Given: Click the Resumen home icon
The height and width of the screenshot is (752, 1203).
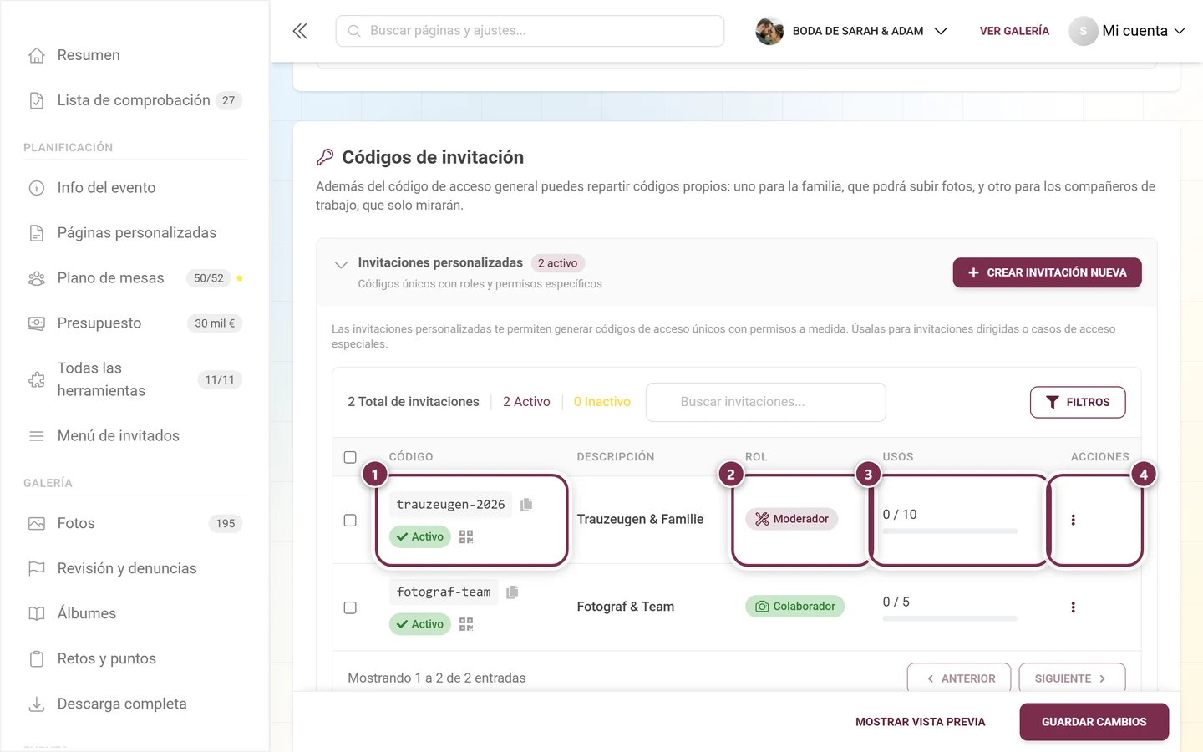Looking at the screenshot, I should 37,55.
